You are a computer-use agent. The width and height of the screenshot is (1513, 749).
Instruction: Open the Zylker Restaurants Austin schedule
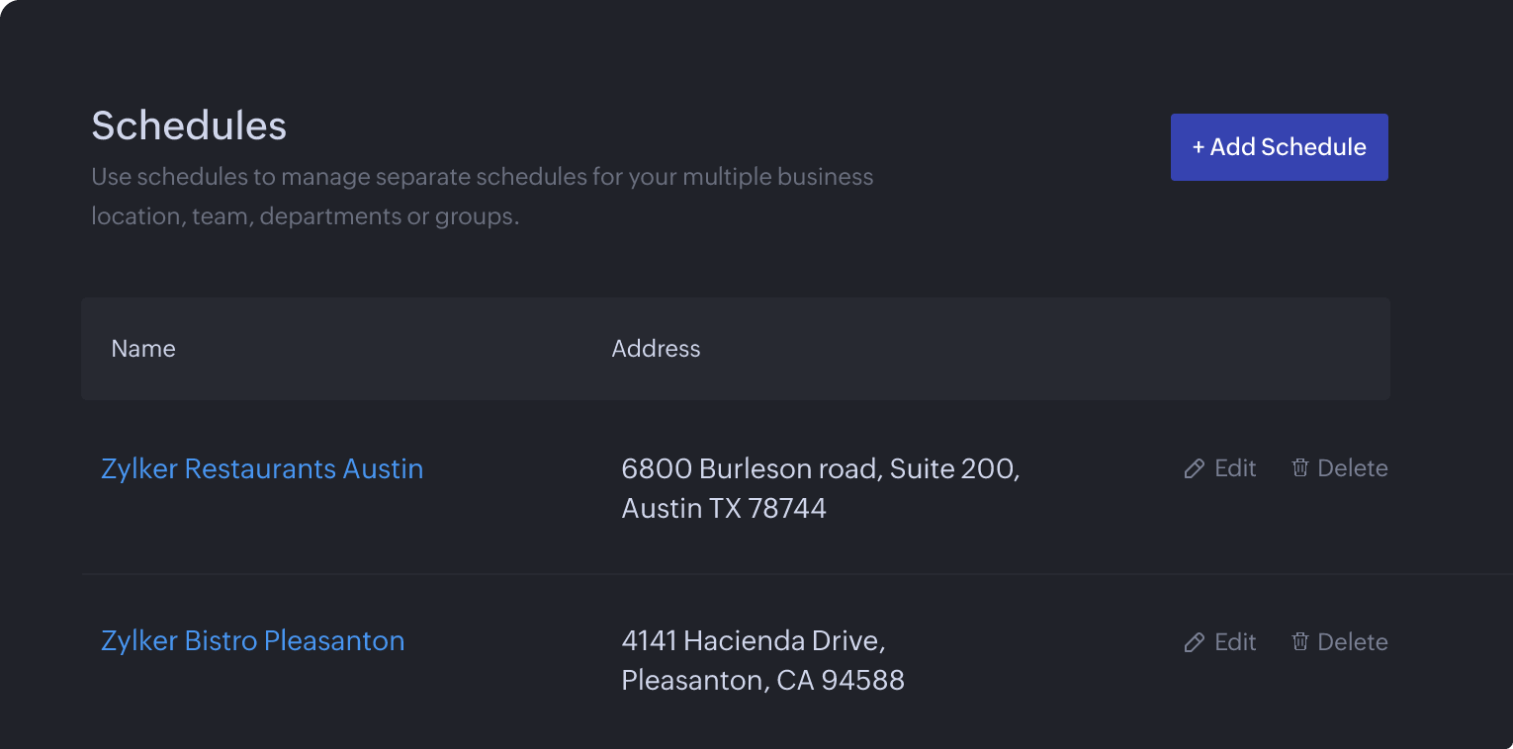(x=262, y=468)
